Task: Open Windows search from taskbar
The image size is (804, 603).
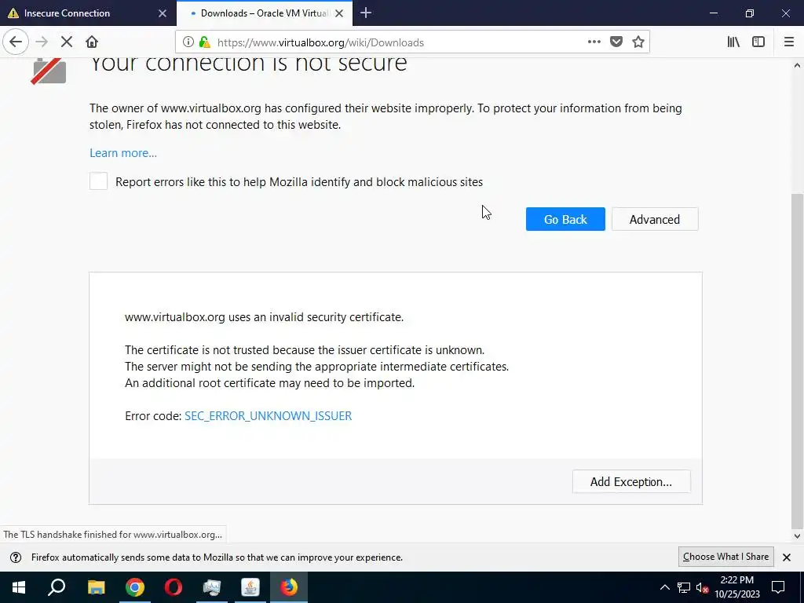Action: point(57,587)
